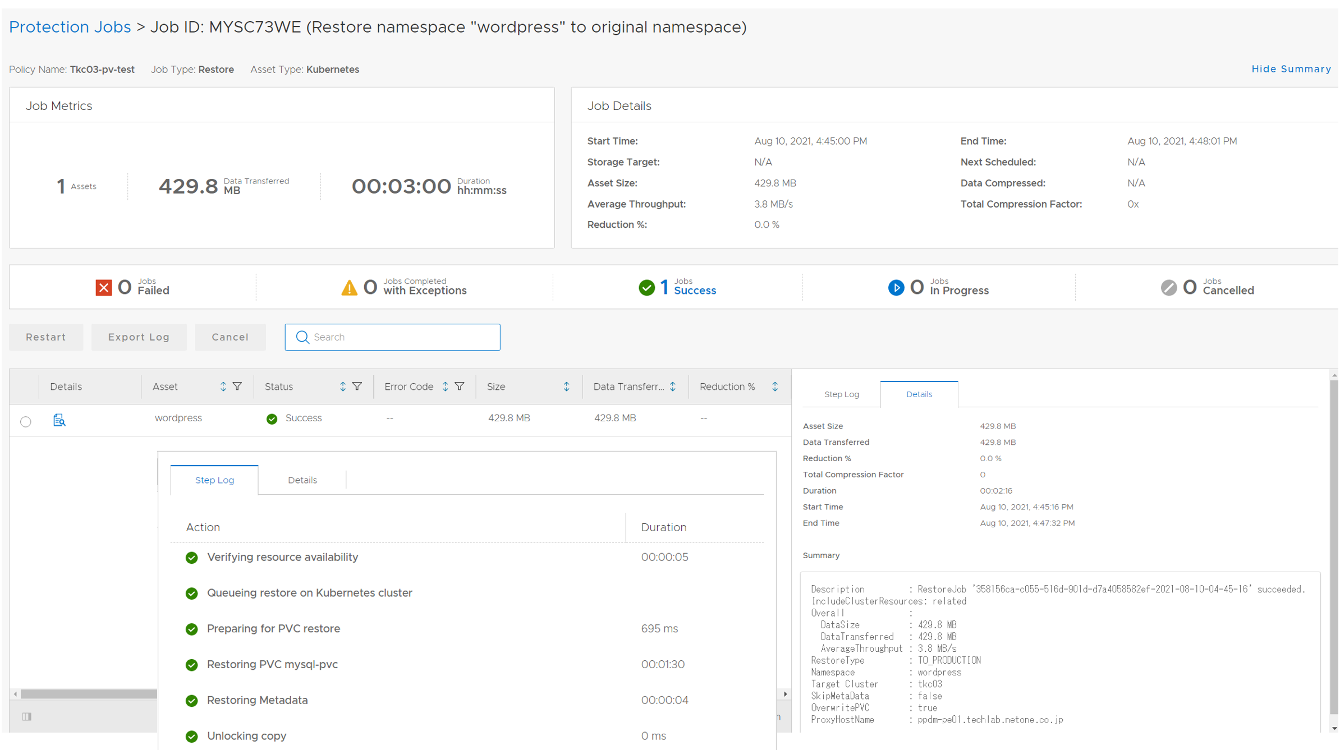Click the 00:01:30 duration value
The height and width of the screenshot is (750, 1340).
(663, 664)
